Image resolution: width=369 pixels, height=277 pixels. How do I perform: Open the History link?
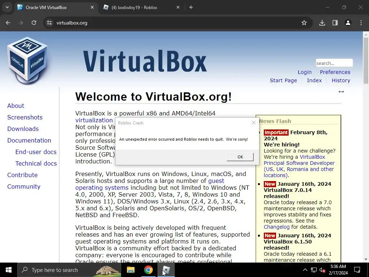tap(341, 80)
